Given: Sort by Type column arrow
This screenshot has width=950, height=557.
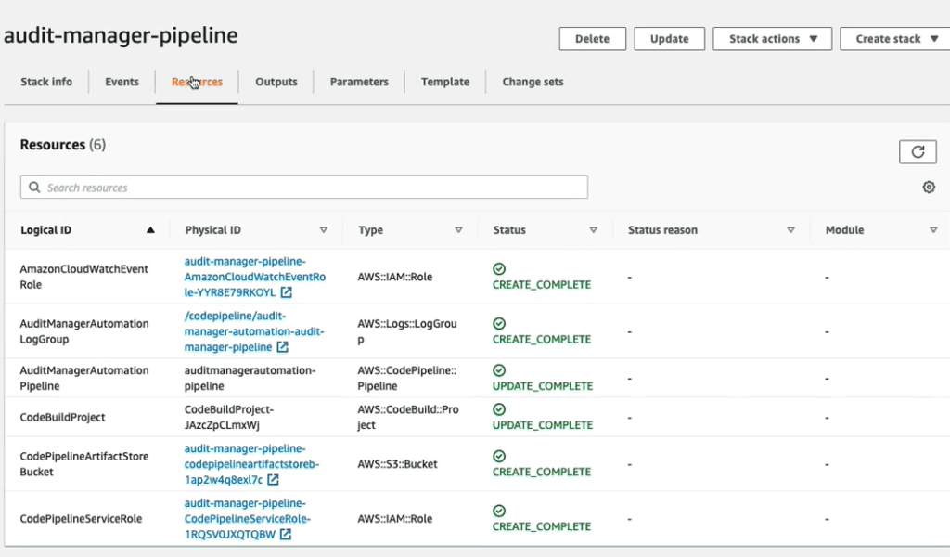Looking at the screenshot, I should coord(458,229).
